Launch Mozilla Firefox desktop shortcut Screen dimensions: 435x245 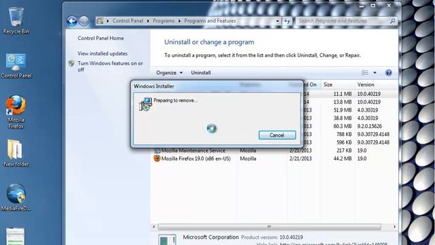[x=16, y=112]
